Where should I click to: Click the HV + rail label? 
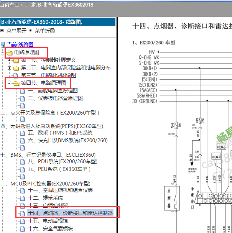[x=154, y=52]
